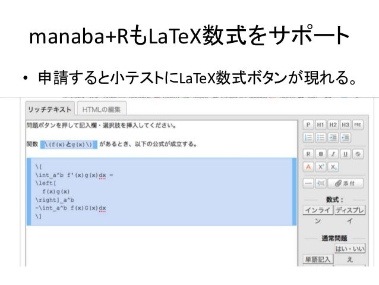Toggle underline formatting
Screen dimensions: 379x285
tap(345, 154)
